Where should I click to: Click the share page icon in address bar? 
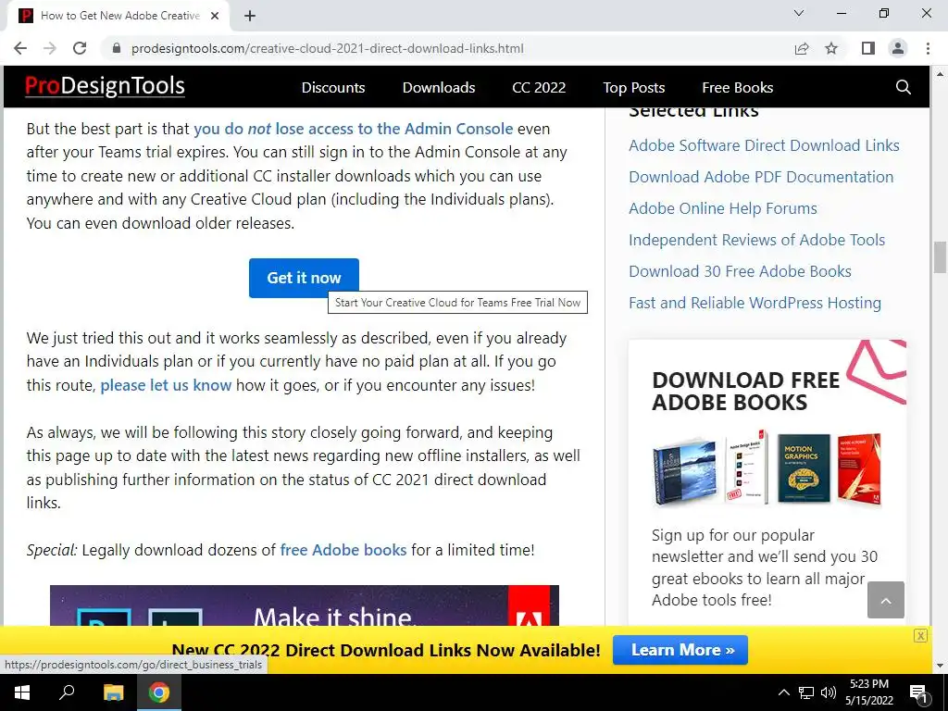[x=802, y=48]
